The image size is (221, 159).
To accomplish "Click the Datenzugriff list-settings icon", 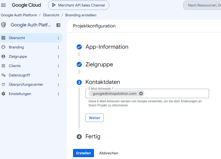I will point(3,75).
